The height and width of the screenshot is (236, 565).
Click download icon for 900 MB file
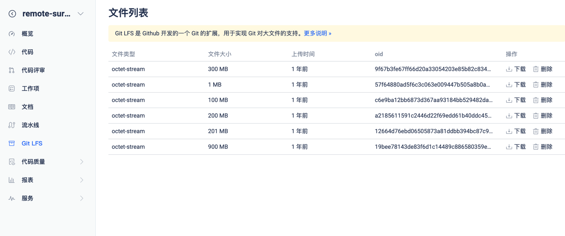pos(509,147)
